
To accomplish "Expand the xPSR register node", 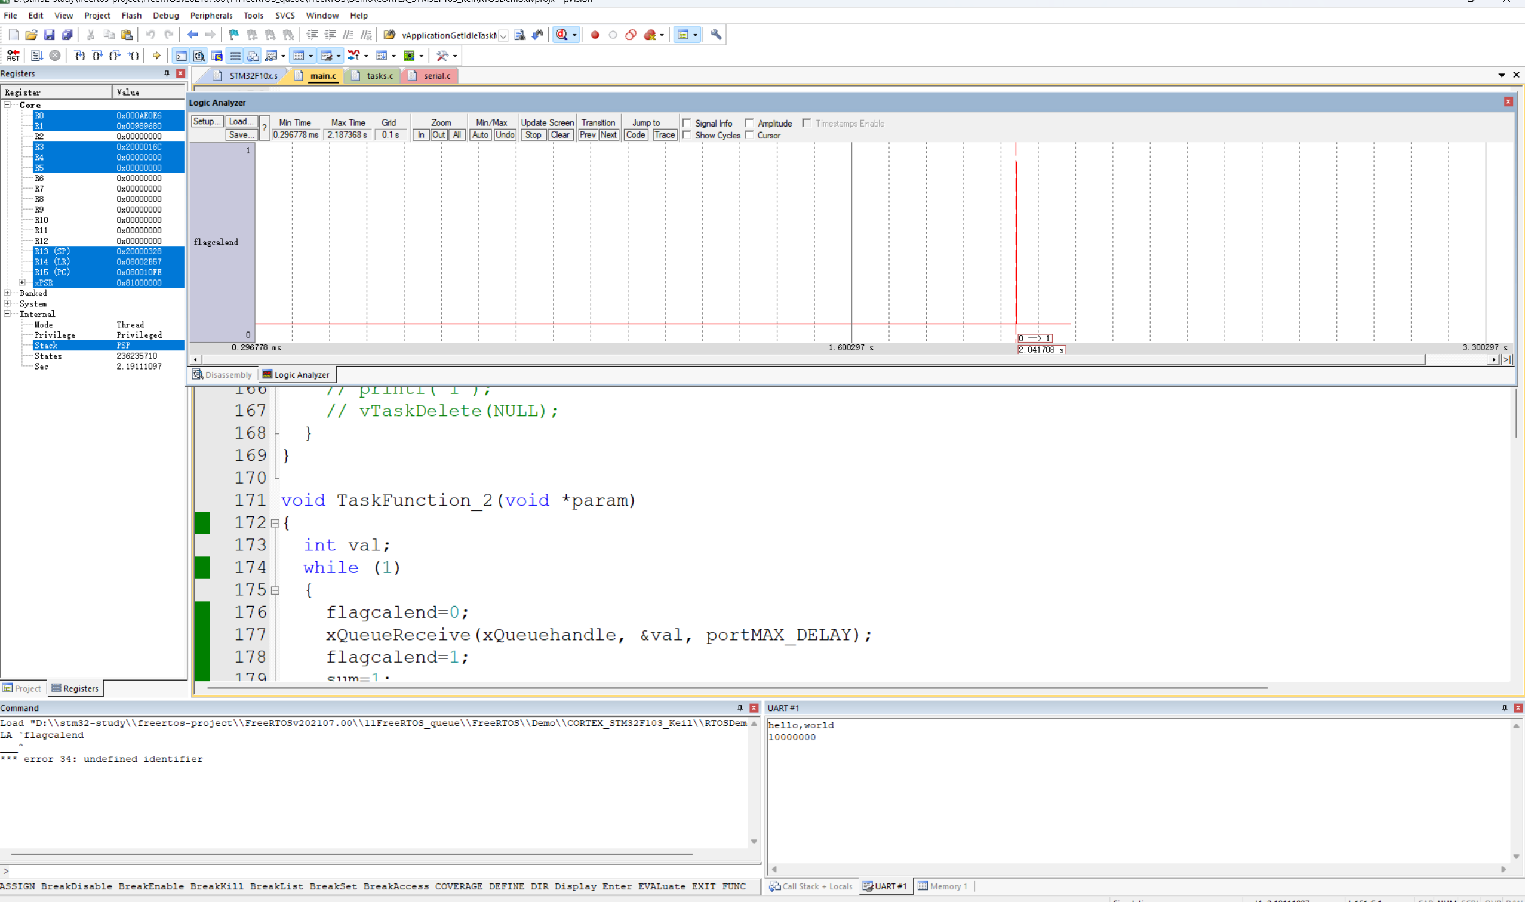I will 22,282.
